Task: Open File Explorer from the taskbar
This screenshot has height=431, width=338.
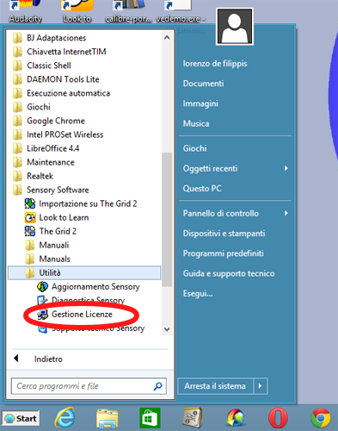Action: [x=108, y=418]
